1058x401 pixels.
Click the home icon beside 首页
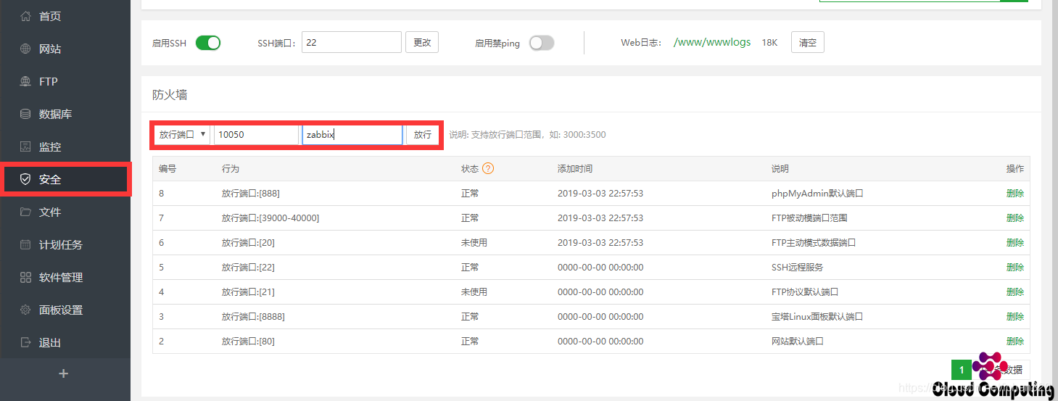pyautogui.click(x=25, y=16)
